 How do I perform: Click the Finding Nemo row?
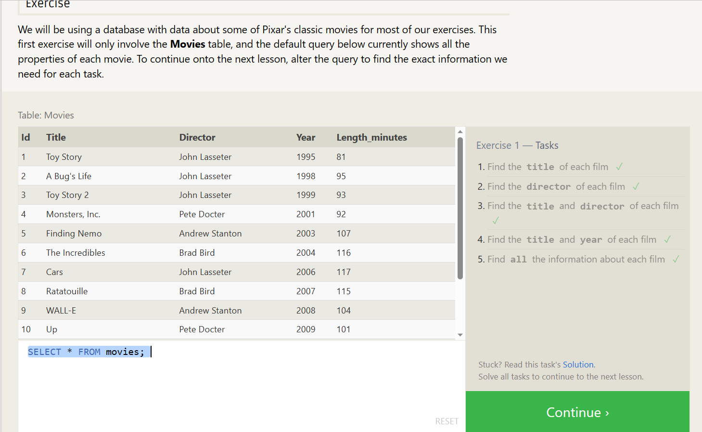point(237,234)
